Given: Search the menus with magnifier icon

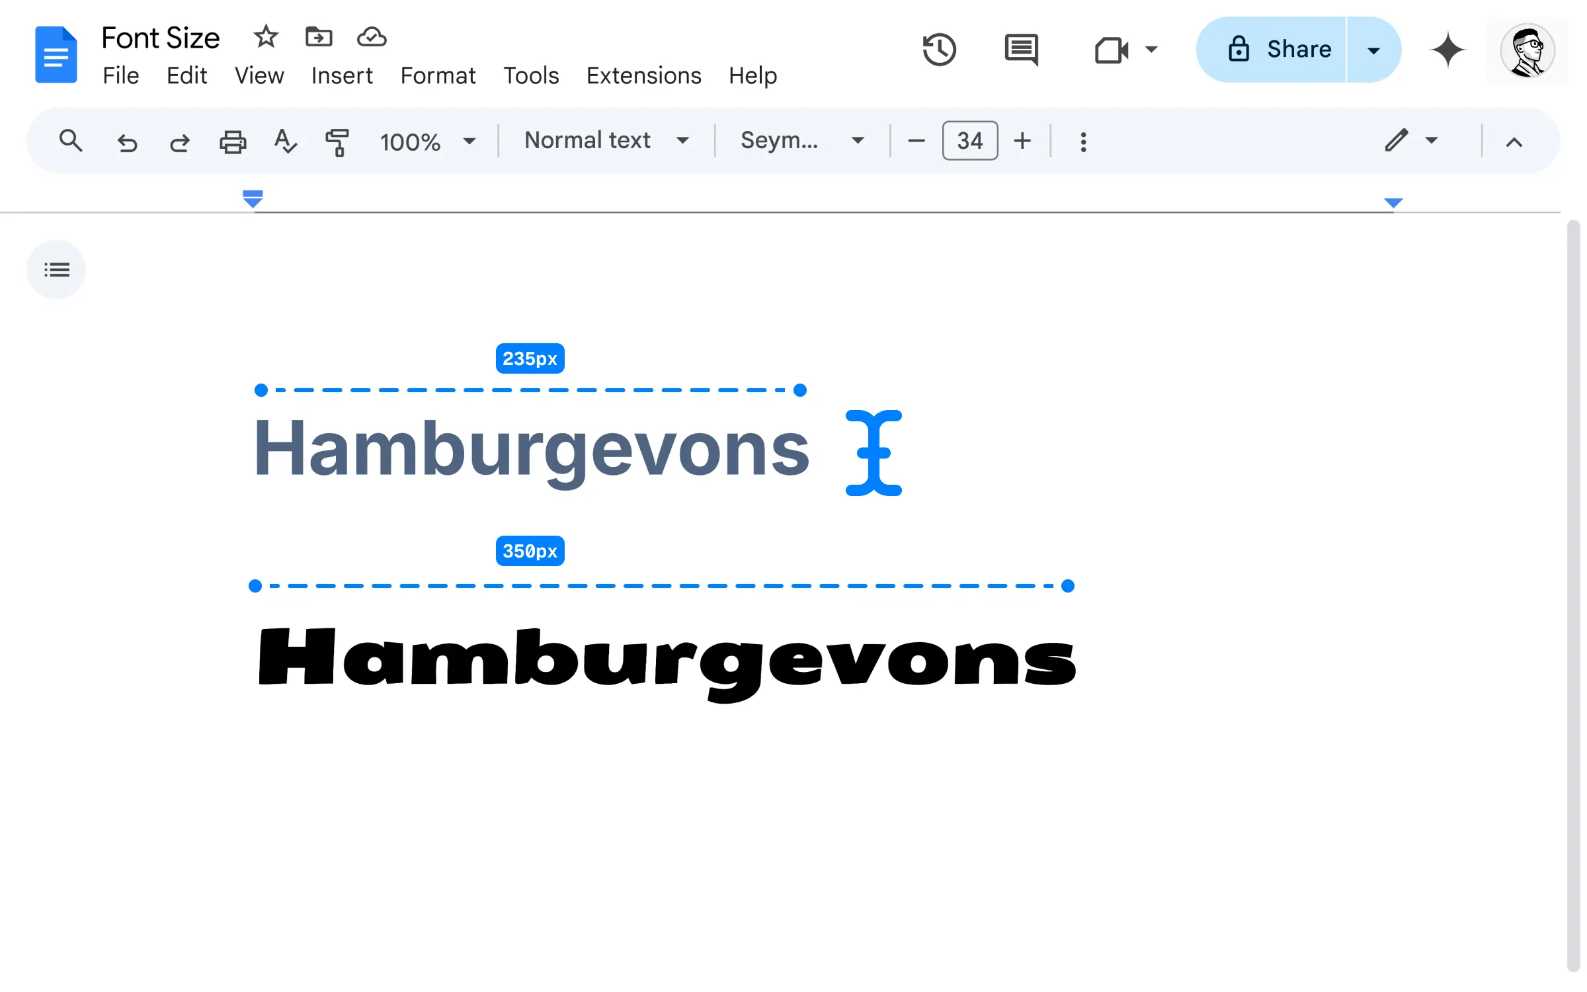Looking at the screenshot, I should tap(71, 141).
